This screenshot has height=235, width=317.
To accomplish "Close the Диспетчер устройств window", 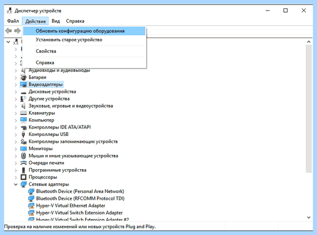I will click(x=304, y=11).
